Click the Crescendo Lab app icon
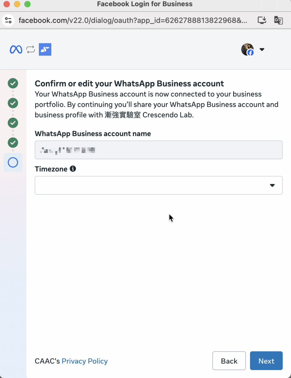 pos(45,49)
